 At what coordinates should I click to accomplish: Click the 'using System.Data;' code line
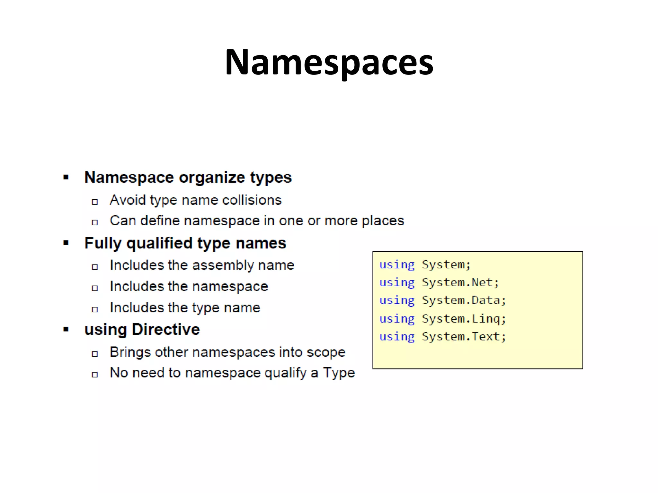[x=443, y=300]
